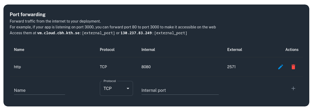The image size is (313, 112).
Task: Edit the http port forwarding rule
Action: click(x=280, y=67)
